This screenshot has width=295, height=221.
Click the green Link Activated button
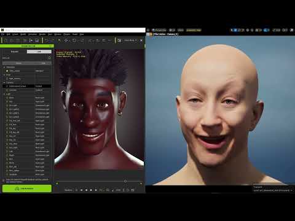pos(27,188)
